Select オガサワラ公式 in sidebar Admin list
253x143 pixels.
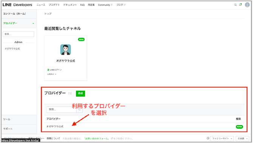[x=12, y=49]
